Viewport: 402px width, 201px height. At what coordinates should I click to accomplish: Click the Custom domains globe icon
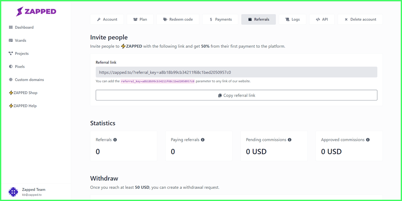pos(11,79)
